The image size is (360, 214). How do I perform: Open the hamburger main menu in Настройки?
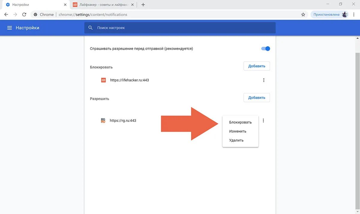pyautogui.click(x=10, y=28)
